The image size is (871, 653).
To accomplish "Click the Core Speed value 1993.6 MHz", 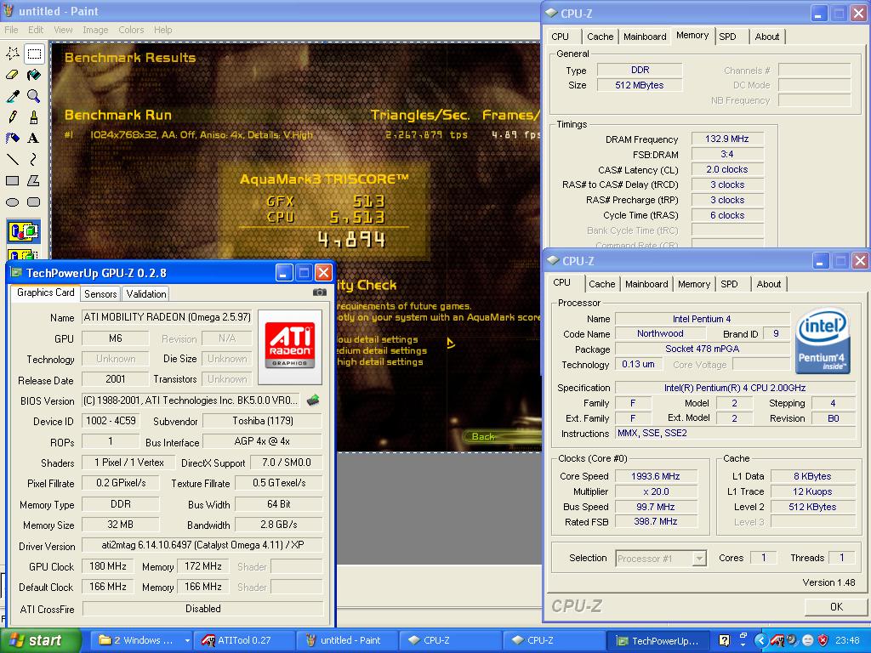I will (655, 476).
